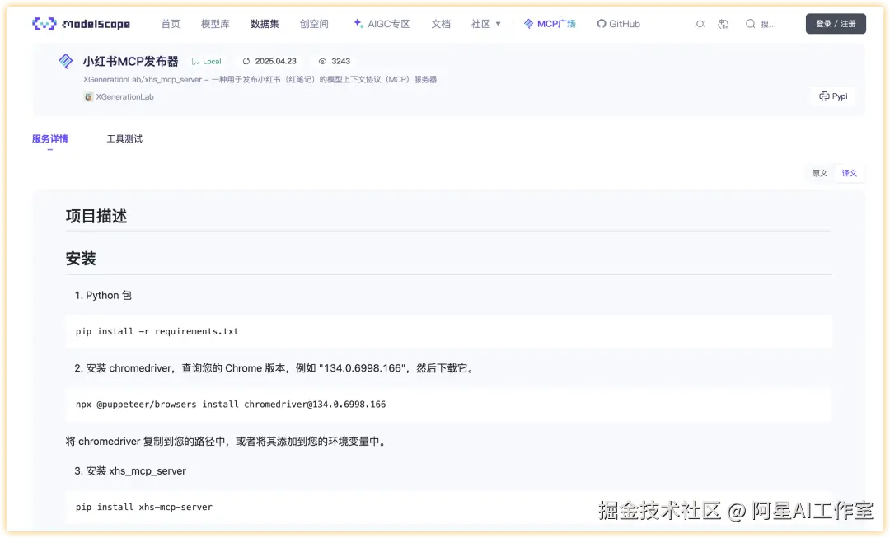890x538 pixels.
Task: Open the 数据集 navigation item
Action: (264, 23)
